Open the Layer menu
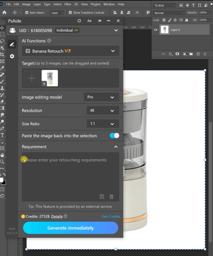This screenshot has width=213, height=256. point(37,4)
